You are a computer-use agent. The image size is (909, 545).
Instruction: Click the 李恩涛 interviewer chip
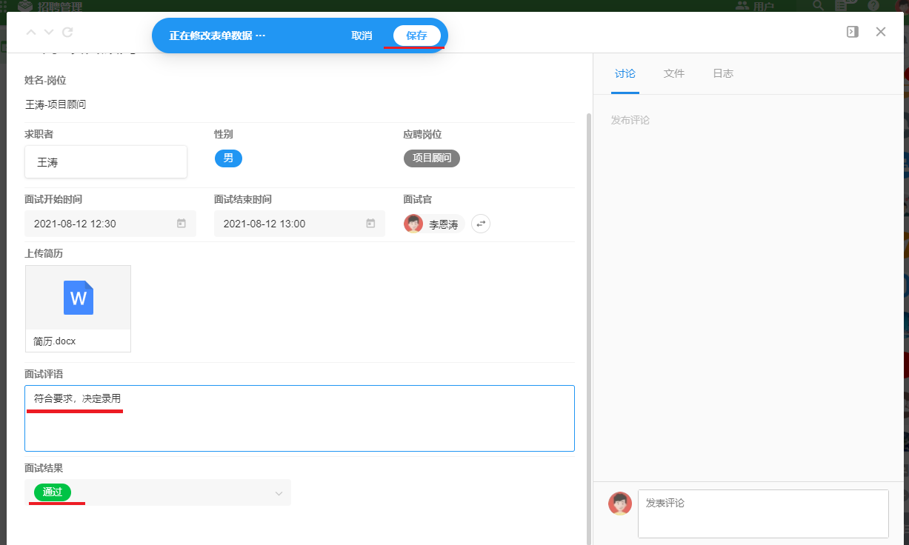point(435,224)
